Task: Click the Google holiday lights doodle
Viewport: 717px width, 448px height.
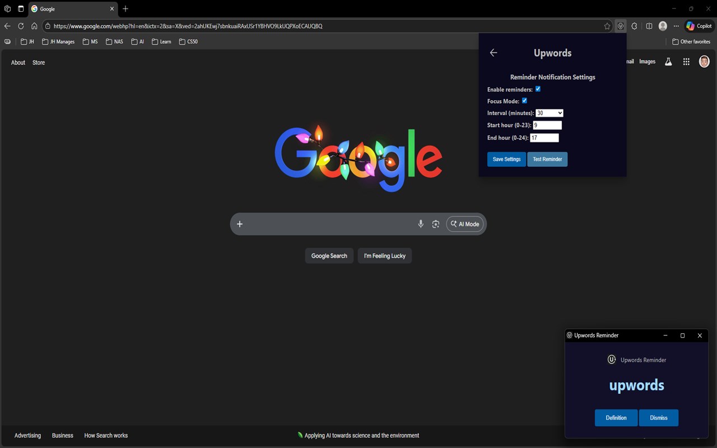Action: click(x=358, y=158)
